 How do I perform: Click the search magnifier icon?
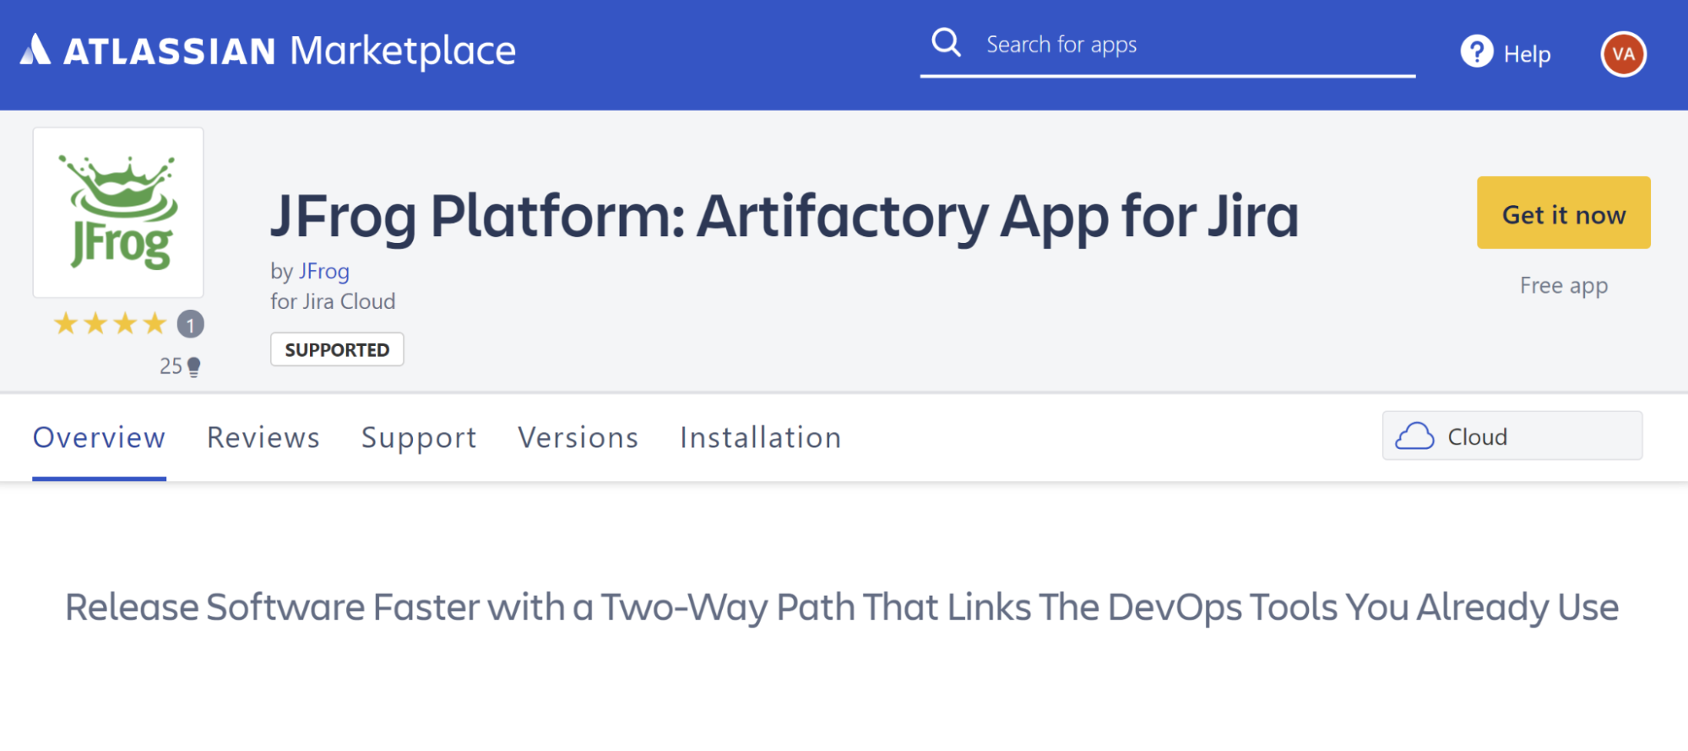(946, 42)
